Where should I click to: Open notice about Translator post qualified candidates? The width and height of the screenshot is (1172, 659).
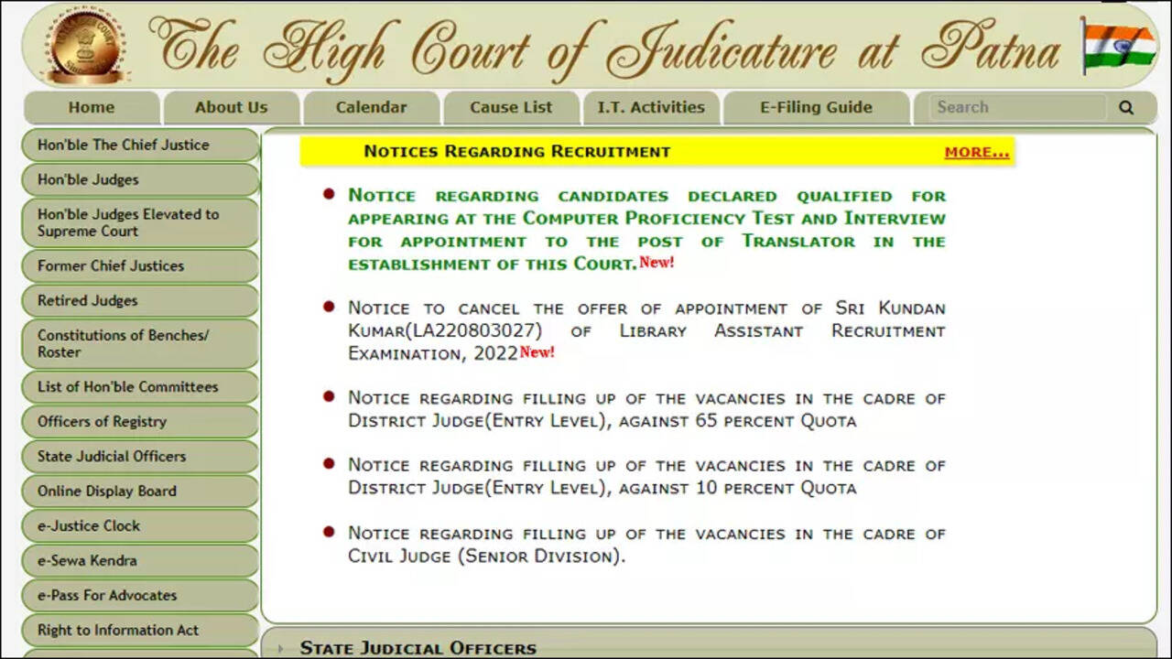coord(646,230)
